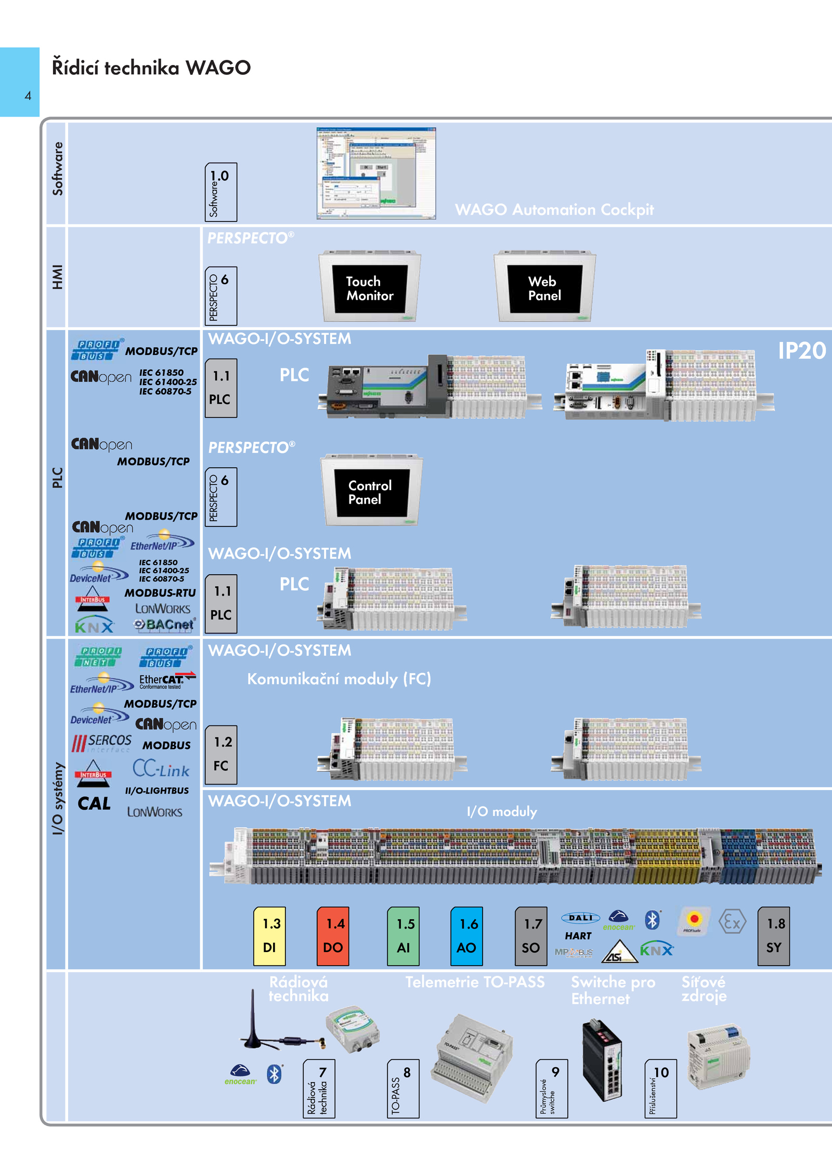Click the KNX logo beside BACnet

tap(94, 625)
